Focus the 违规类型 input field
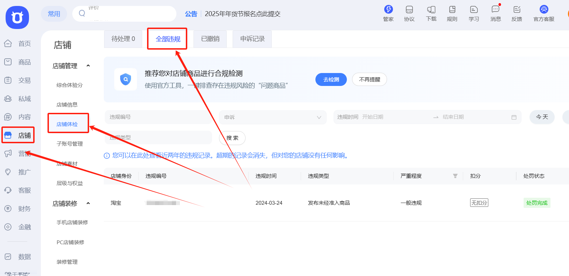This screenshot has height=276, width=569. click(158, 138)
